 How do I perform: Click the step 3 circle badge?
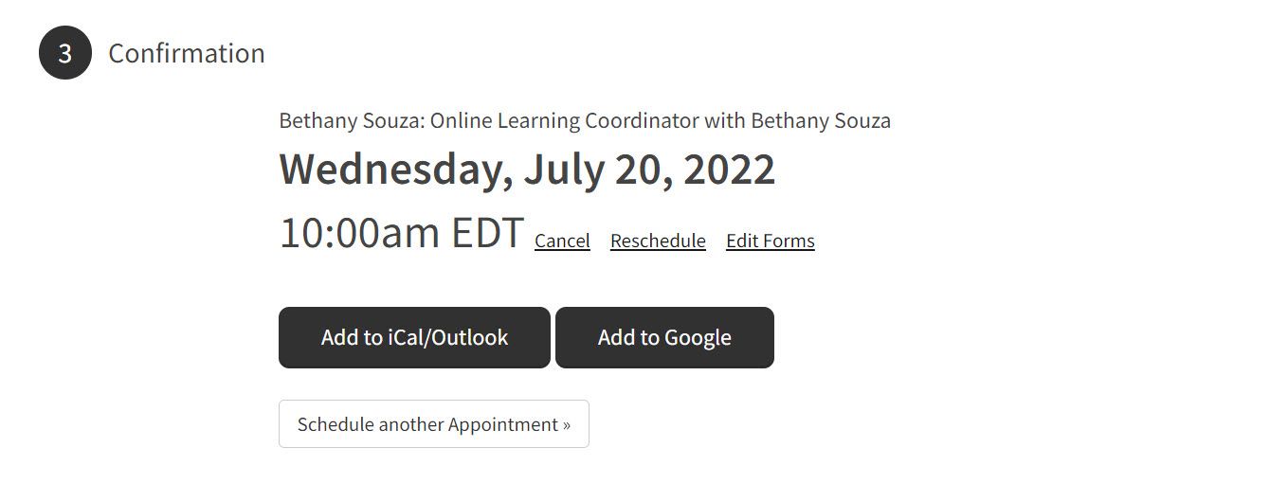click(x=65, y=53)
